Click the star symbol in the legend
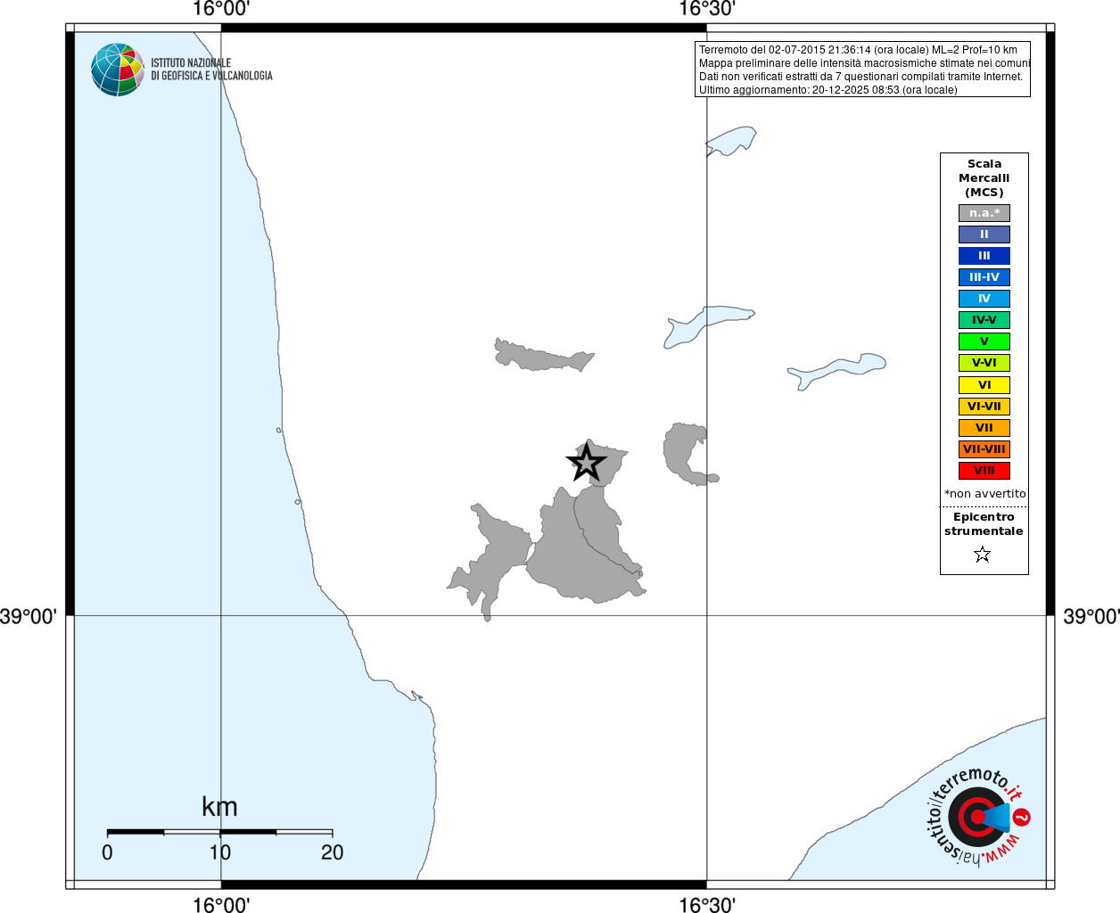The image size is (1120, 913). click(x=983, y=555)
